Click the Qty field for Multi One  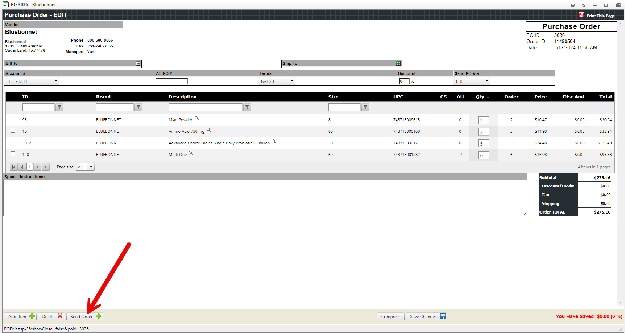pyautogui.click(x=484, y=155)
